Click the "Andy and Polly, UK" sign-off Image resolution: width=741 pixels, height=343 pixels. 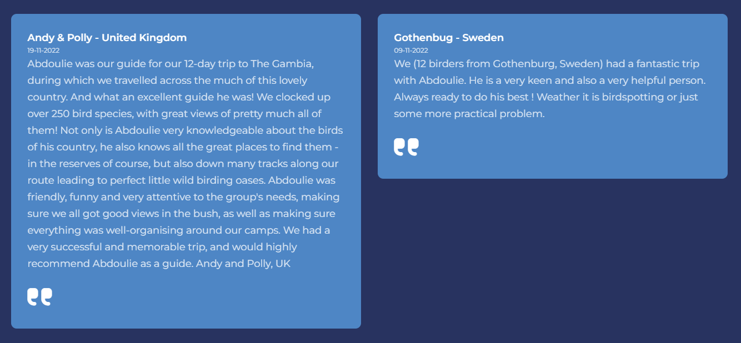coord(244,264)
